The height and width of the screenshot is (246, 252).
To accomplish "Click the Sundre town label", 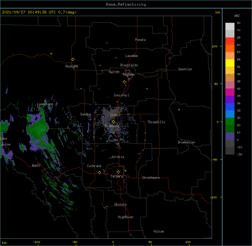I will point(85,114).
